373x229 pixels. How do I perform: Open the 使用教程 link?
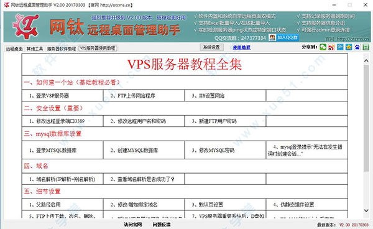click(x=241, y=47)
